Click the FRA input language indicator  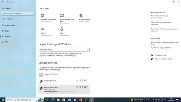(165, 100)
